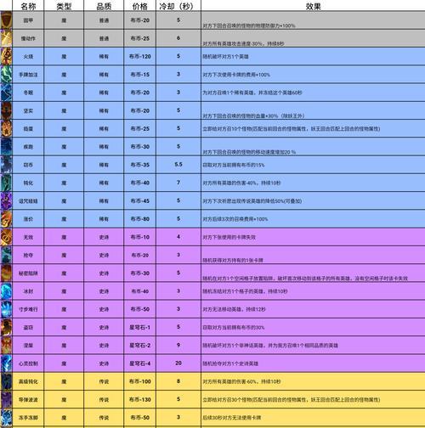Click the 坚实 card icon

6,110
